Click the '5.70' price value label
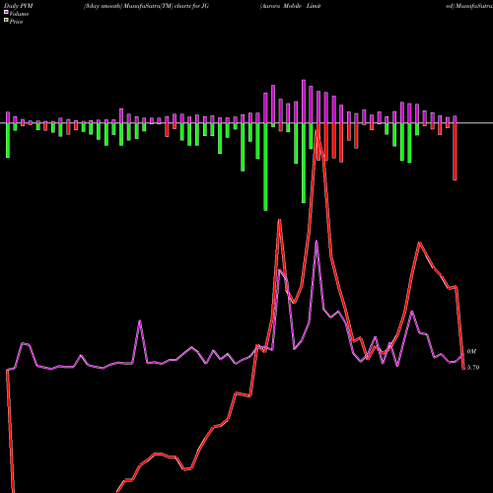Screen dimensions: 493x493 pos(473,368)
